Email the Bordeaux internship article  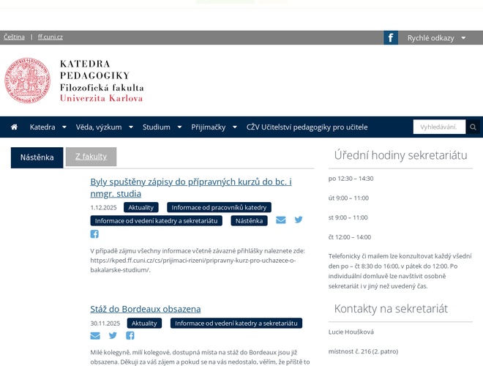click(95, 336)
